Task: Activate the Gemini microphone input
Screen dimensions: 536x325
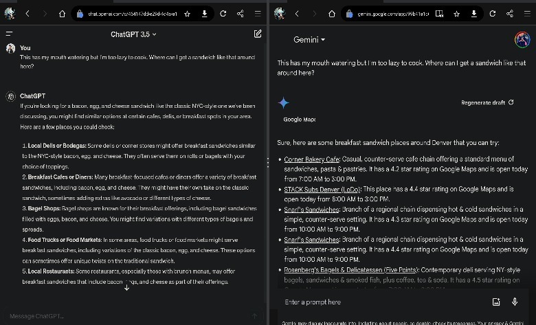Action: tap(515, 302)
